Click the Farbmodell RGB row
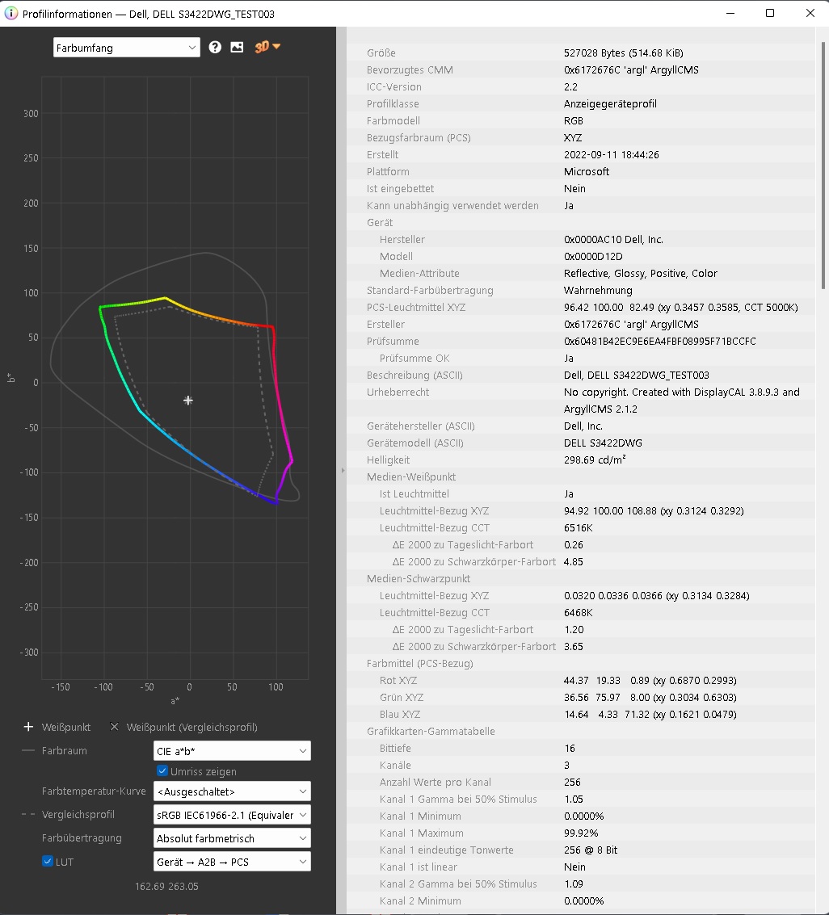829x915 pixels. tap(580, 121)
